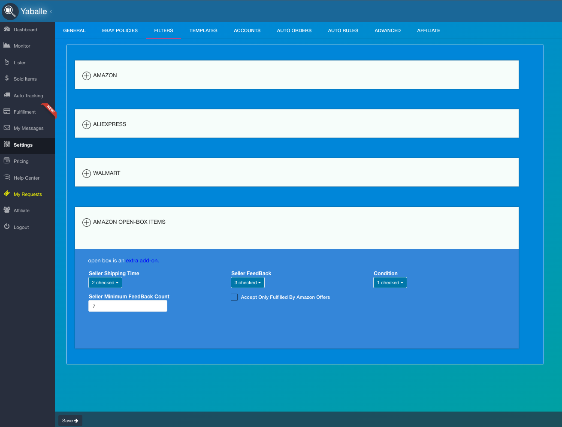
Task: Open Seller FeedBack dropdown
Action: click(x=248, y=283)
